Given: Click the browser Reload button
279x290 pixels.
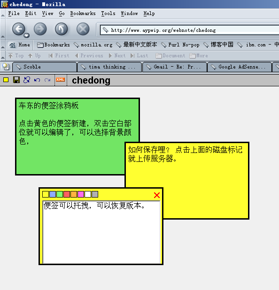Looking at the screenshot, I should pos(61,29).
